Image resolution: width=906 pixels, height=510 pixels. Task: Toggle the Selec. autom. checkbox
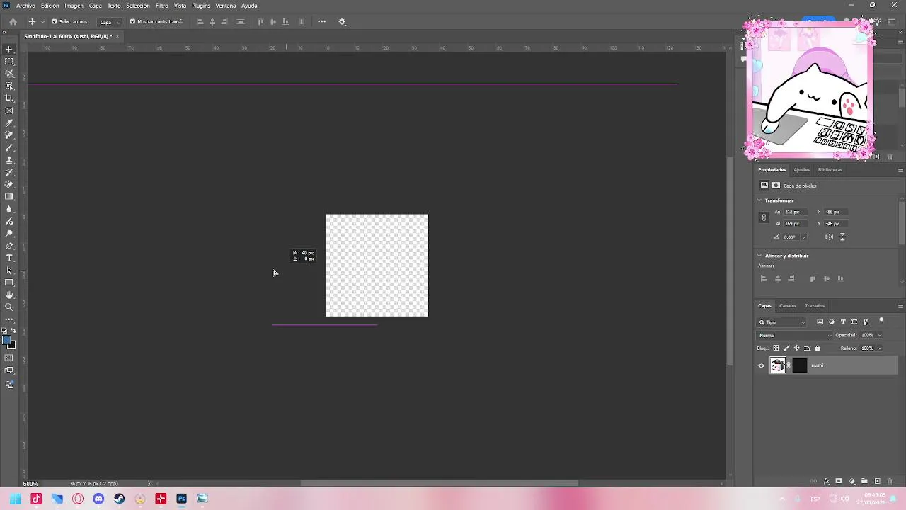pyautogui.click(x=54, y=21)
